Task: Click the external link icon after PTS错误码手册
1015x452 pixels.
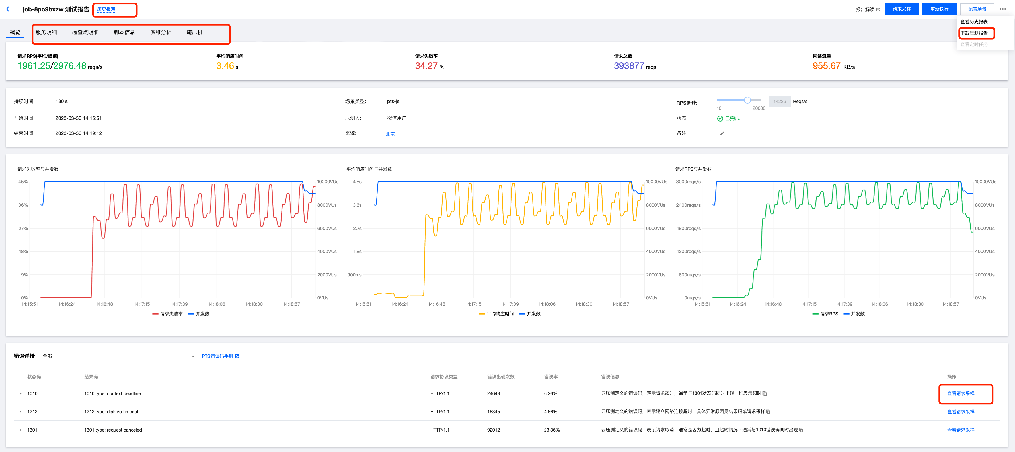Action: (x=237, y=356)
